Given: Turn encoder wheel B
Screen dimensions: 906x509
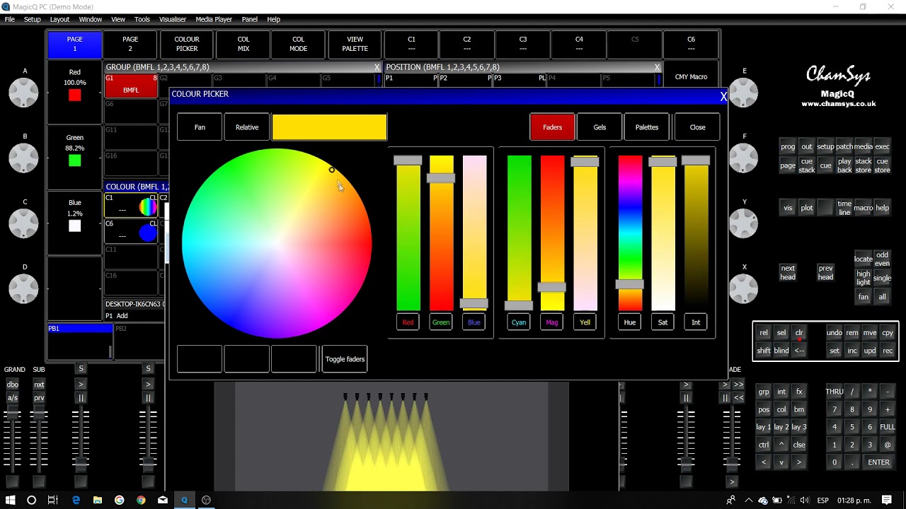Looking at the screenshot, I should point(24,158).
